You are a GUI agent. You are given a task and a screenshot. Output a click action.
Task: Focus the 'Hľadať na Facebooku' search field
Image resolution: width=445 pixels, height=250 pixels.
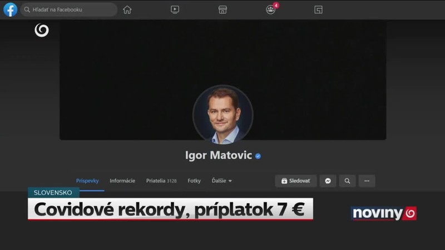68,9
